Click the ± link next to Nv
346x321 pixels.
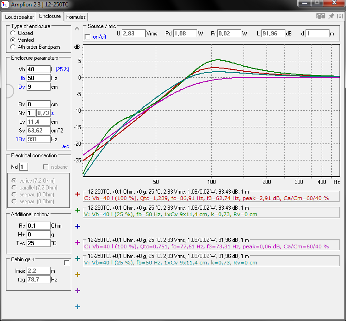tap(52, 113)
